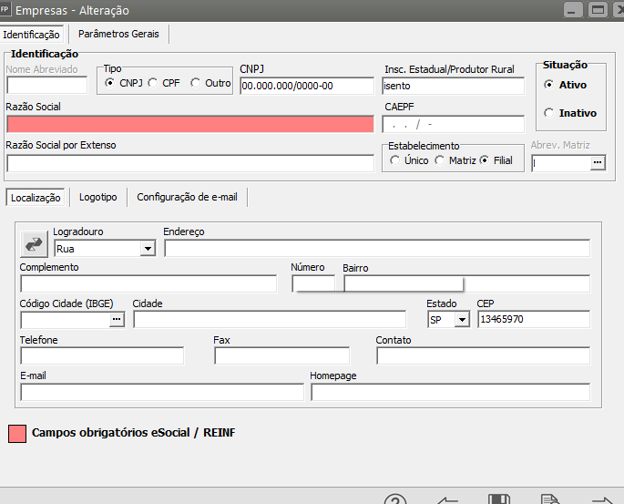Click the document report icon in bottom toolbar

pyautogui.click(x=549, y=499)
